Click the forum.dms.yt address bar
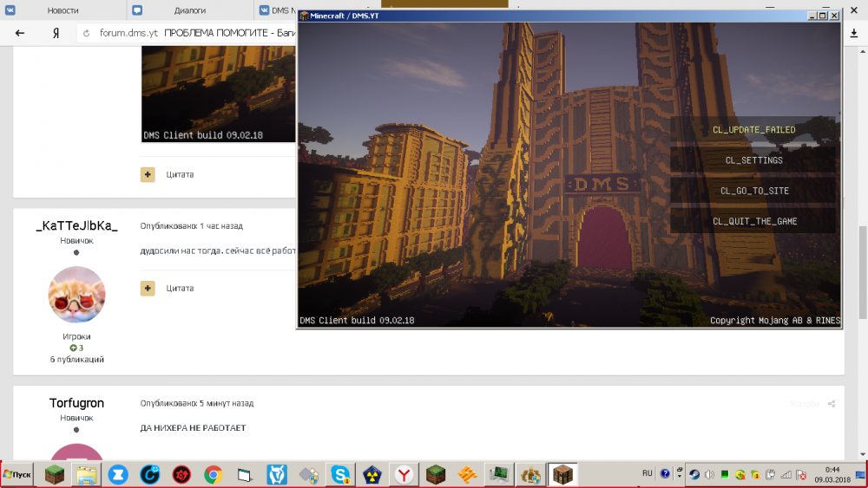868x488 pixels. (128, 33)
